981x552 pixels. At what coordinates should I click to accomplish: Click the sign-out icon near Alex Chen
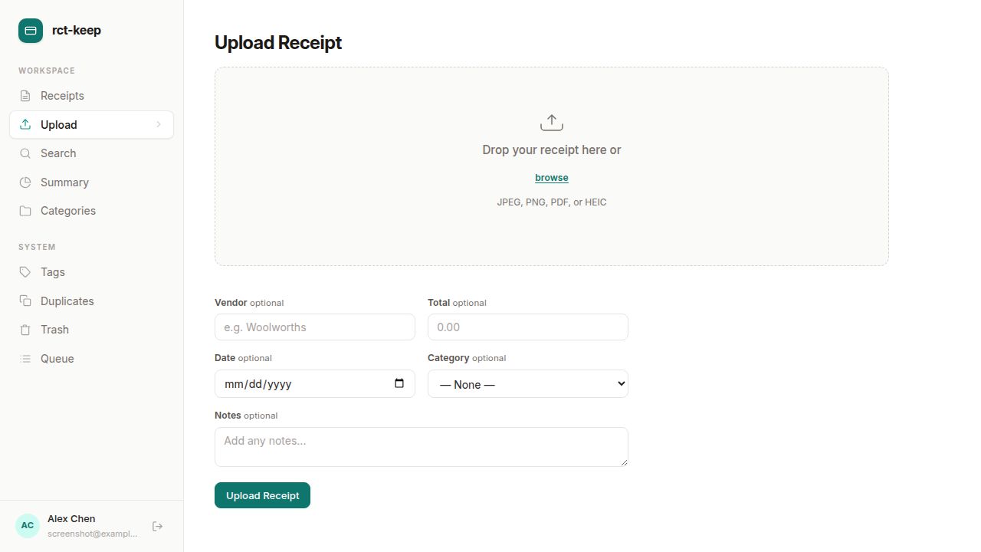pos(157,526)
